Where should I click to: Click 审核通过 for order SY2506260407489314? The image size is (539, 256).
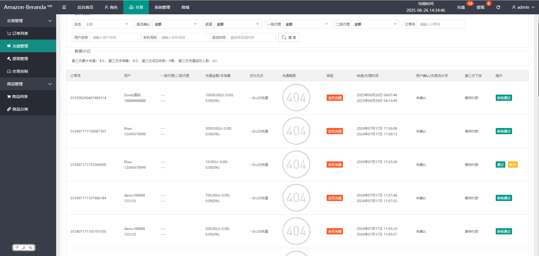(x=504, y=98)
